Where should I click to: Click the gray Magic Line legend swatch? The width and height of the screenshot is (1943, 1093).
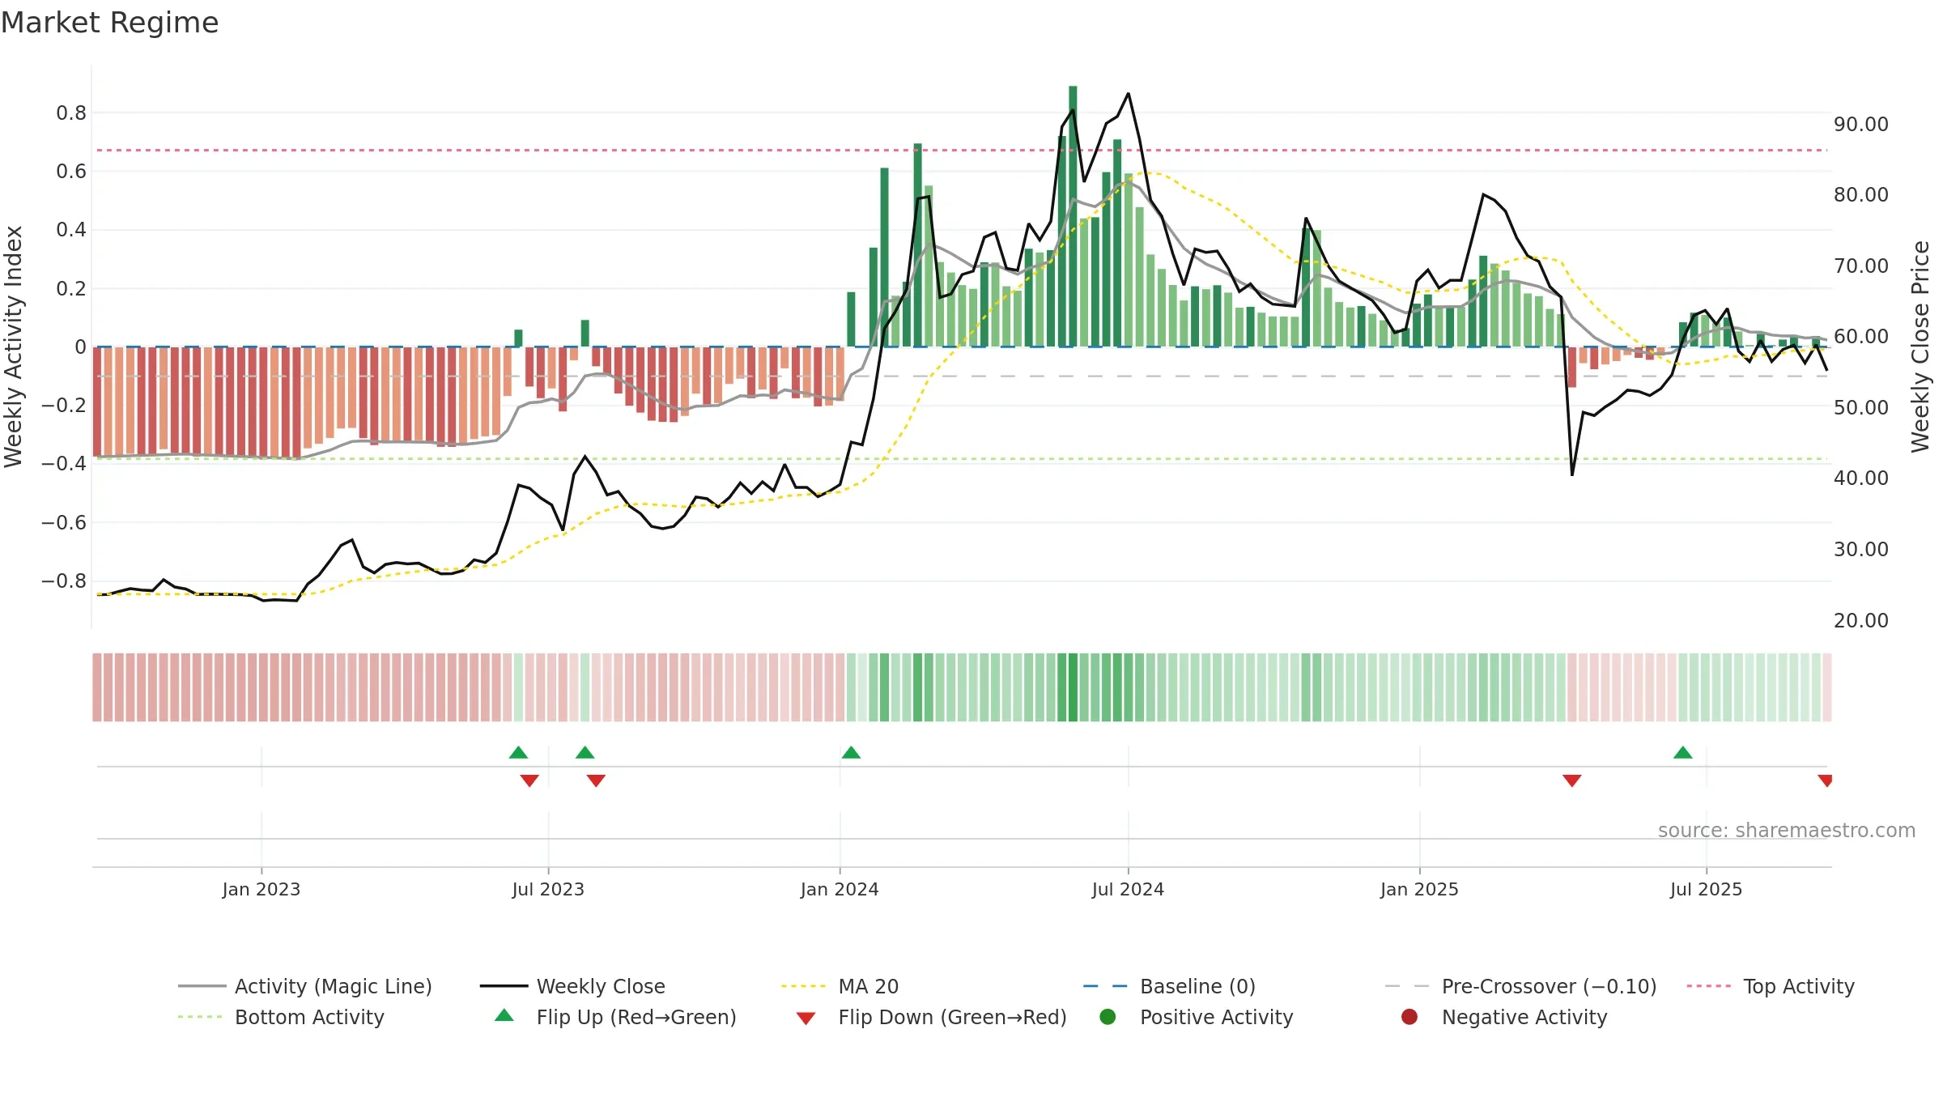point(202,986)
